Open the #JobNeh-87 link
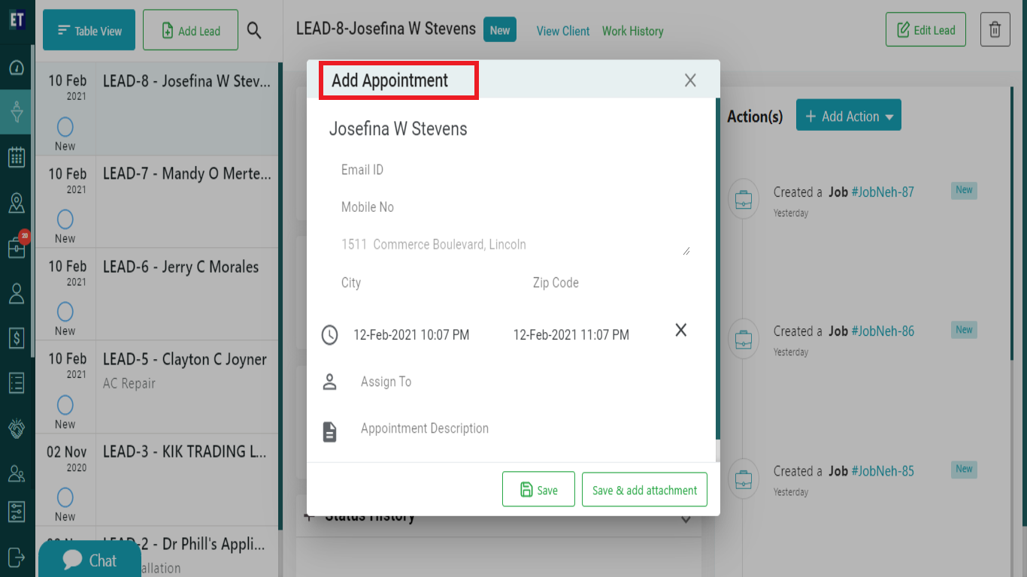The width and height of the screenshot is (1027, 577). pos(883,192)
